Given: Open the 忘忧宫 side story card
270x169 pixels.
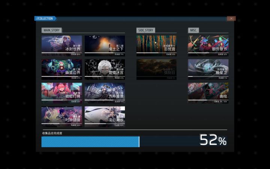Looking at the screenshot, I should pyautogui.click(x=156, y=46).
